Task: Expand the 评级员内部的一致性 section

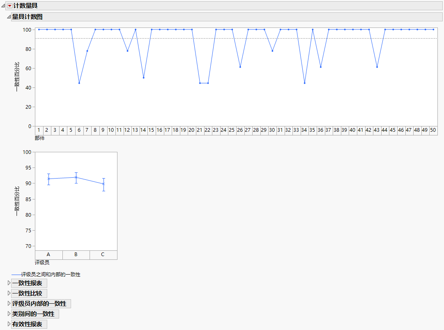Action: pyautogui.click(x=8, y=303)
